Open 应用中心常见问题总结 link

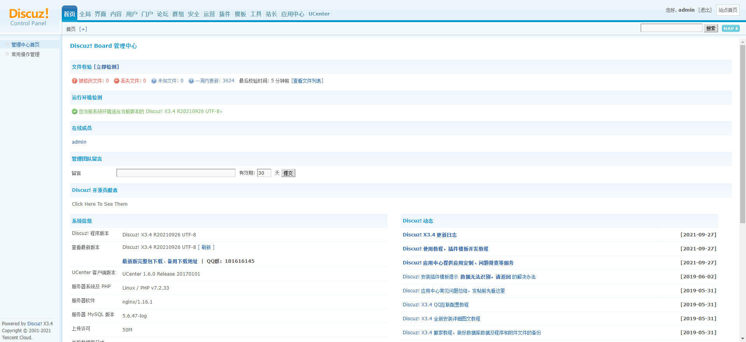coord(454,291)
